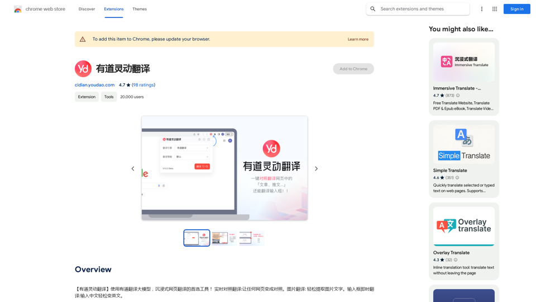
Task: Click the Sign in button
Action: (517, 9)
